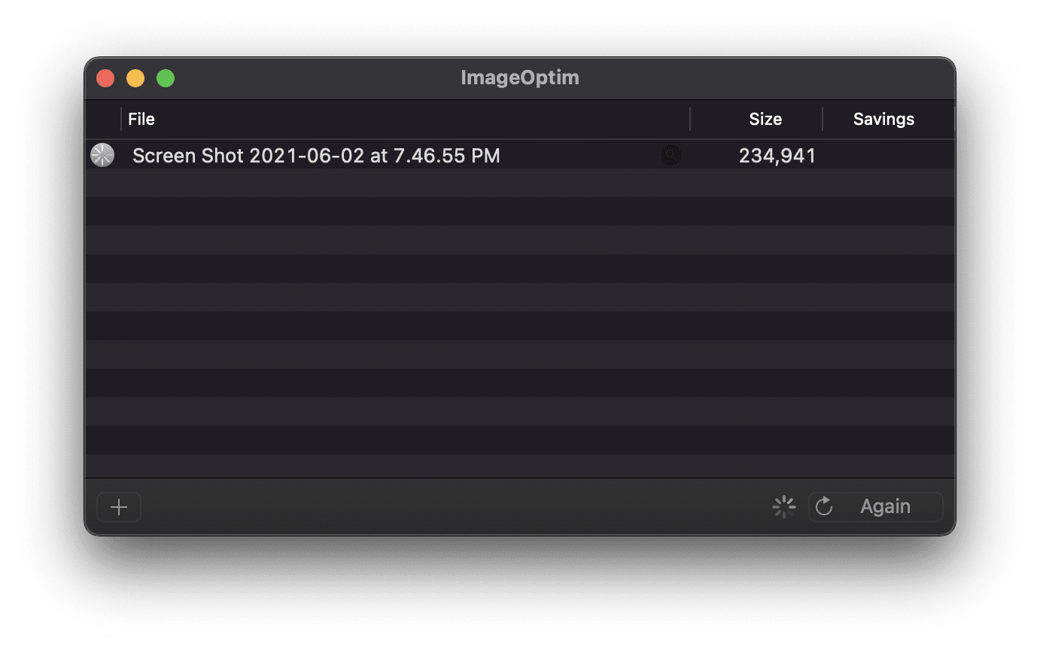Click the yellow minimize traffic light button
This screenshot has height=647, width=1040.
(135, 77)
